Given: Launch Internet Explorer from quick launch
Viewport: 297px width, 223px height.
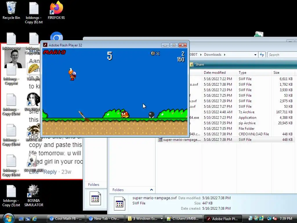Looking at the screenshot, I should click(x=35, y=219).
